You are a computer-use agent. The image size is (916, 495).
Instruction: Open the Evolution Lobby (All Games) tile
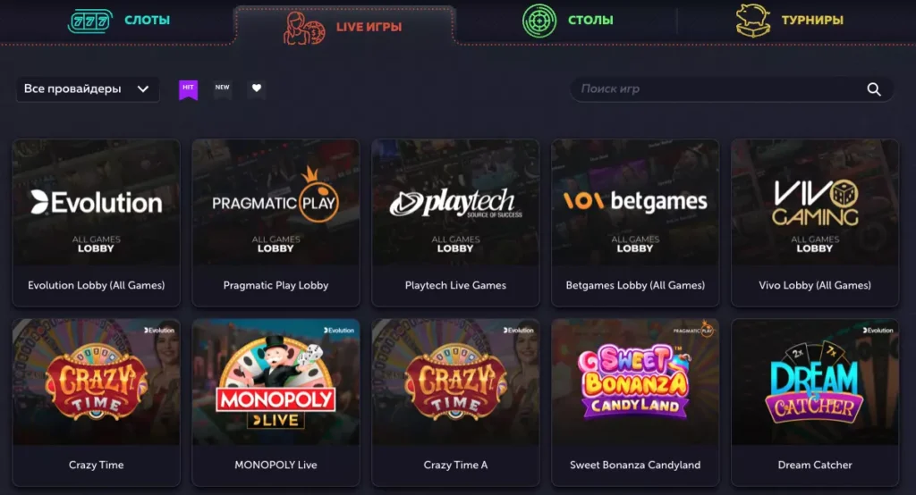click(x=97, y=222)
